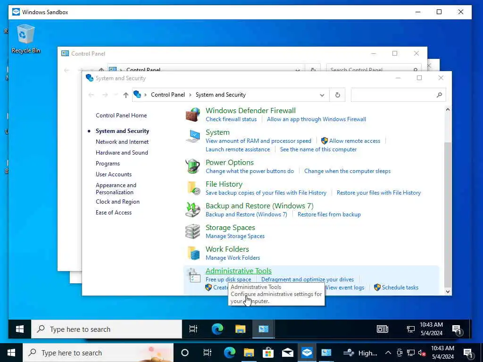Viewport: 483px width, 362px height.
Task: Click scrollbar down arrow in System and Security
Action: coord(448,292)
